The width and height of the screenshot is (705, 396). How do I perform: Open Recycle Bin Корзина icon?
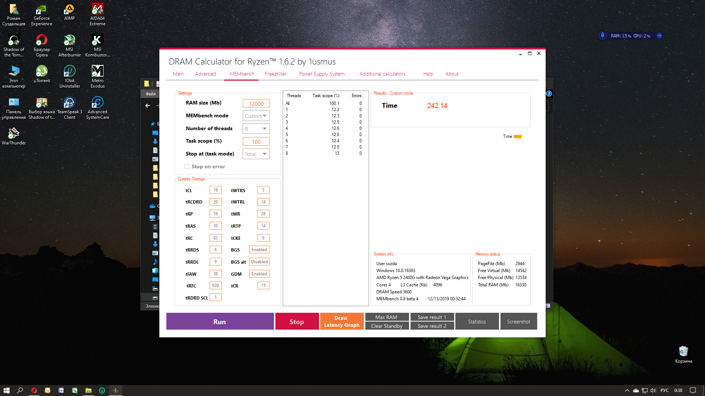(683, 352)
